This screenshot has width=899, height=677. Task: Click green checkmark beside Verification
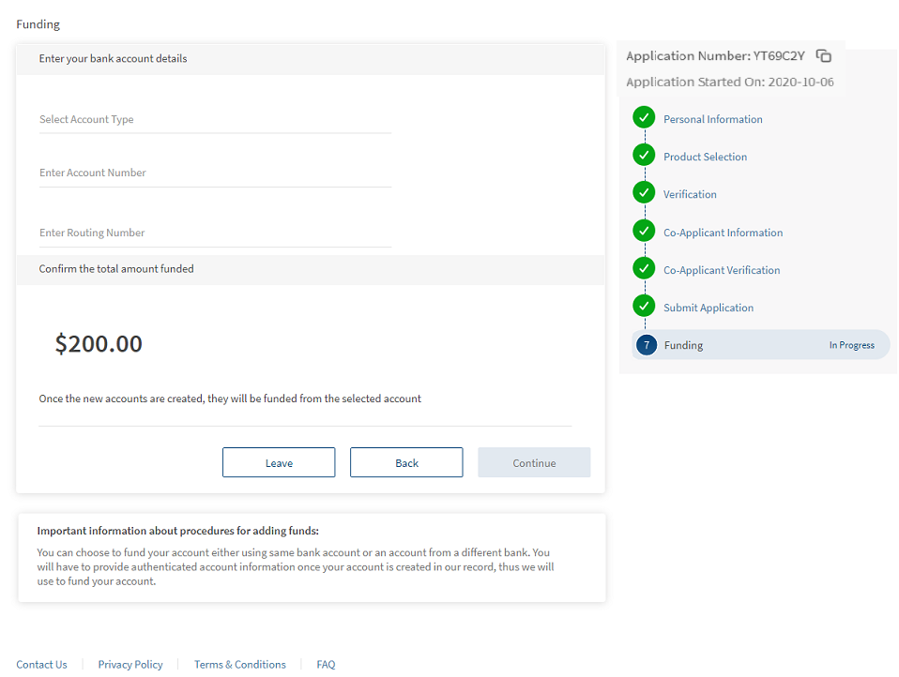coord(643,193)
